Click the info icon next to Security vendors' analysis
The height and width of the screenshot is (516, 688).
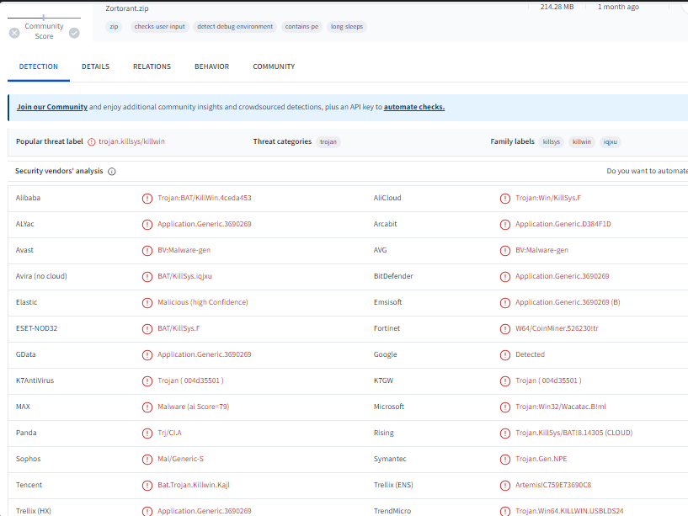pos(112,171)
